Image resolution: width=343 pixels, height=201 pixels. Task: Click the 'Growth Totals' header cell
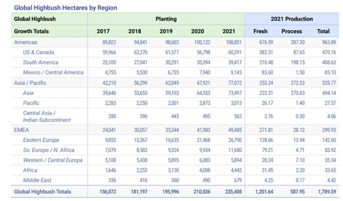31,31
